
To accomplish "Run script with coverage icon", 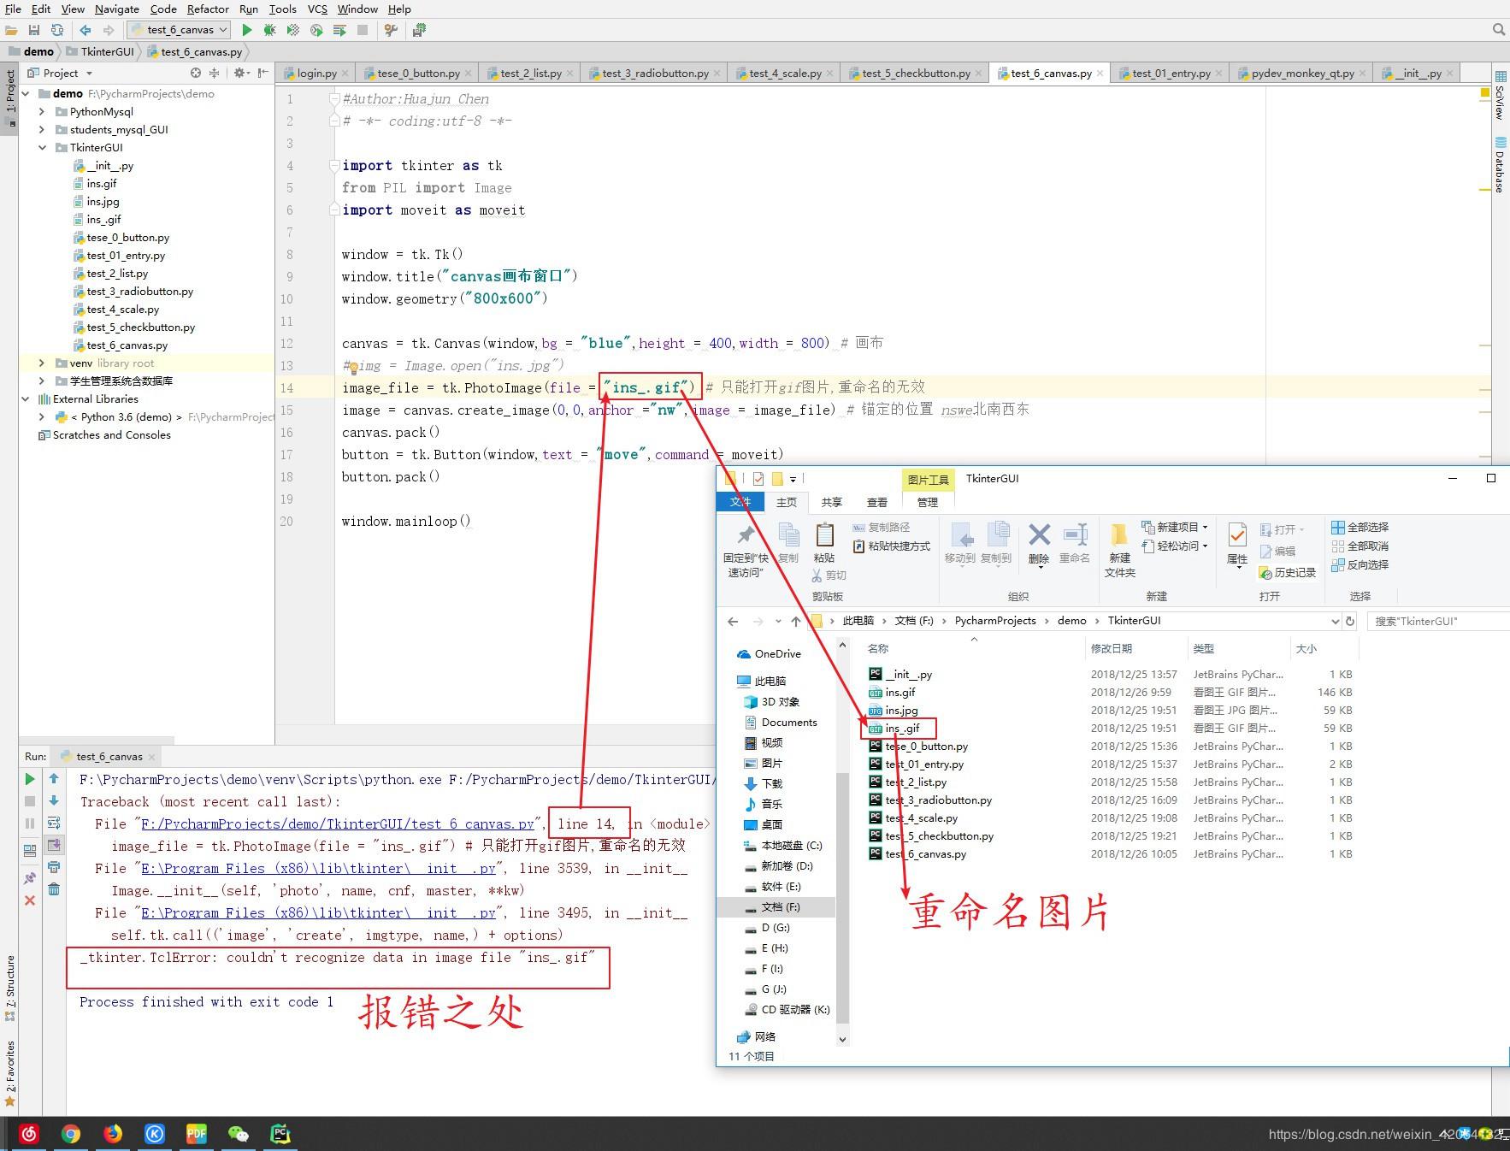I will click(x=293, y=30).
